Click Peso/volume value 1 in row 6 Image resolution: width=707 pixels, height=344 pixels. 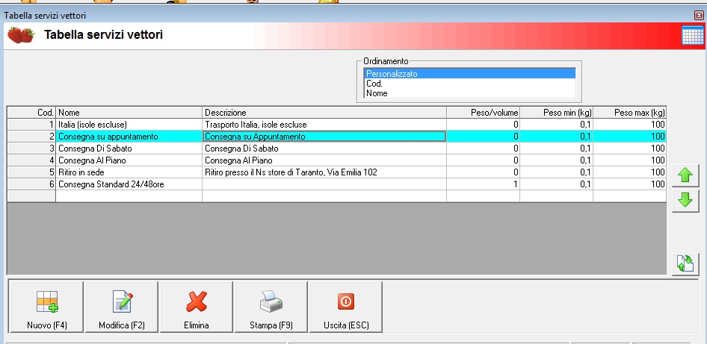pyautogui.click(x=483, y=184)
